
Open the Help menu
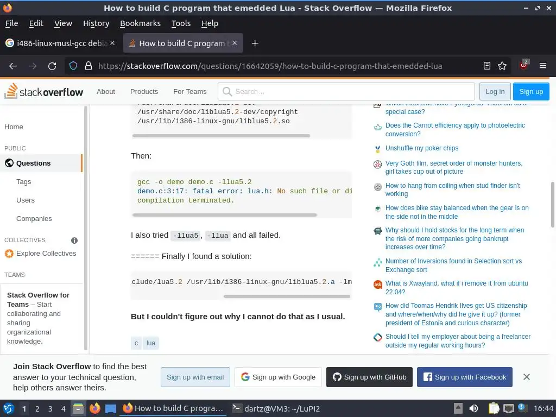click(210, 23)
